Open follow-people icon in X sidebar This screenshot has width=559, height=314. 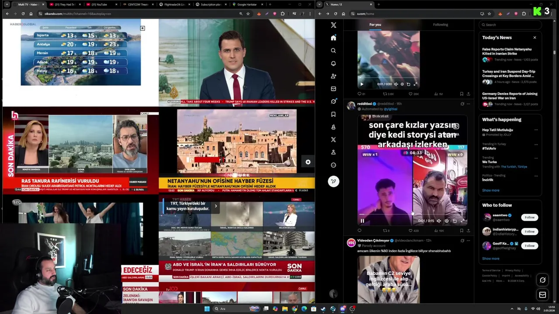click(333, 76)
